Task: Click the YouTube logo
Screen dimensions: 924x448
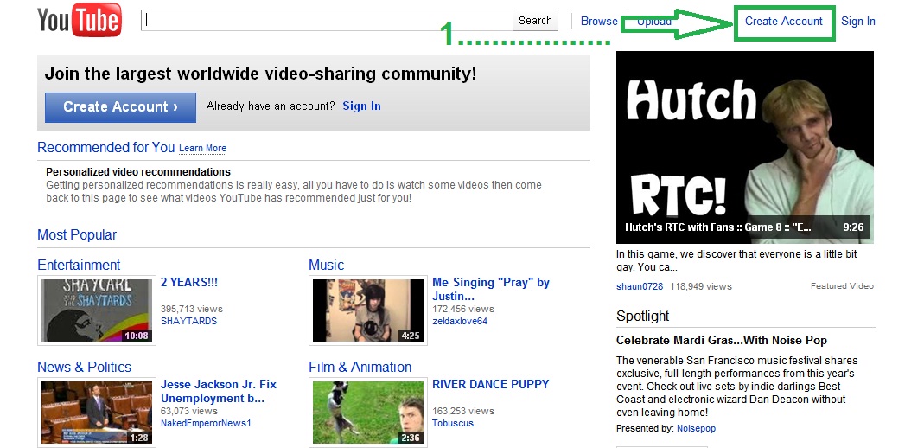Action: click(80, 20)
